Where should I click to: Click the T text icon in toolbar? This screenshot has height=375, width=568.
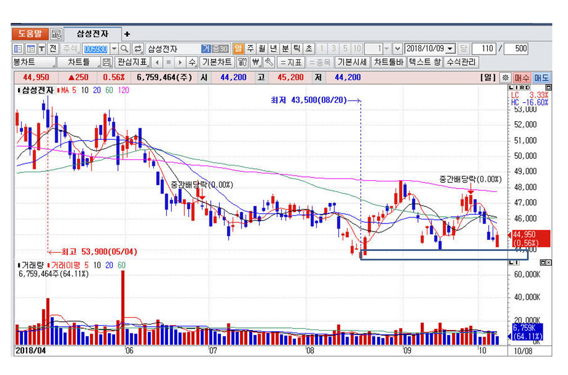coord(42,49)
